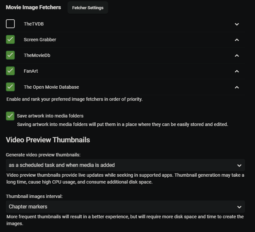Move TheTVDB fetcher down in priority

click(237, 24)
